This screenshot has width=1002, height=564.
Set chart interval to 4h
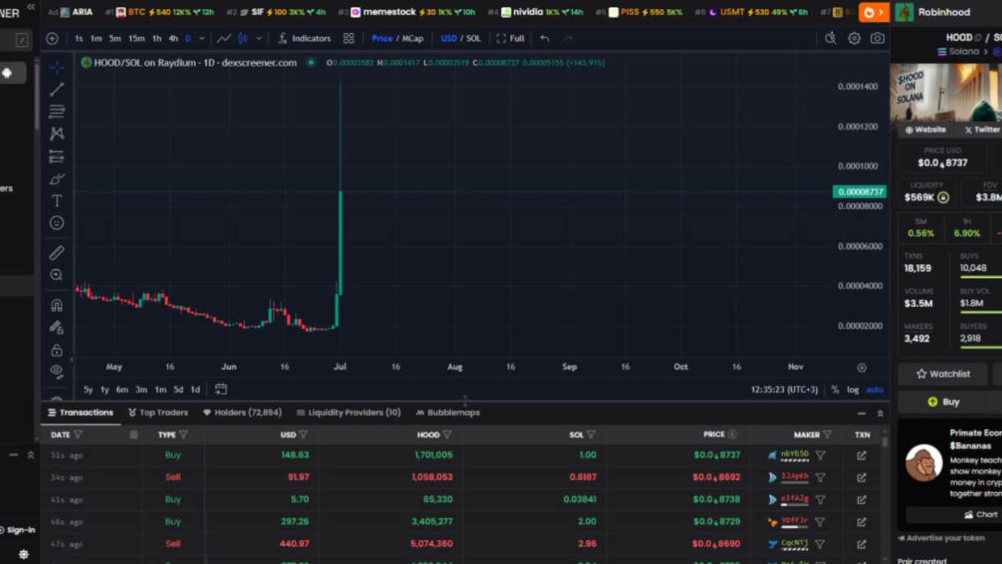click(x=173, y=38)
